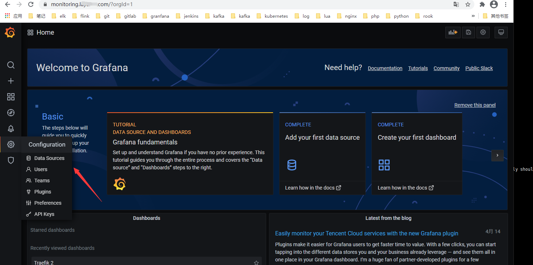
Task: Open the Chrome profile avatar icon
Action: click(x=494, y=4)
